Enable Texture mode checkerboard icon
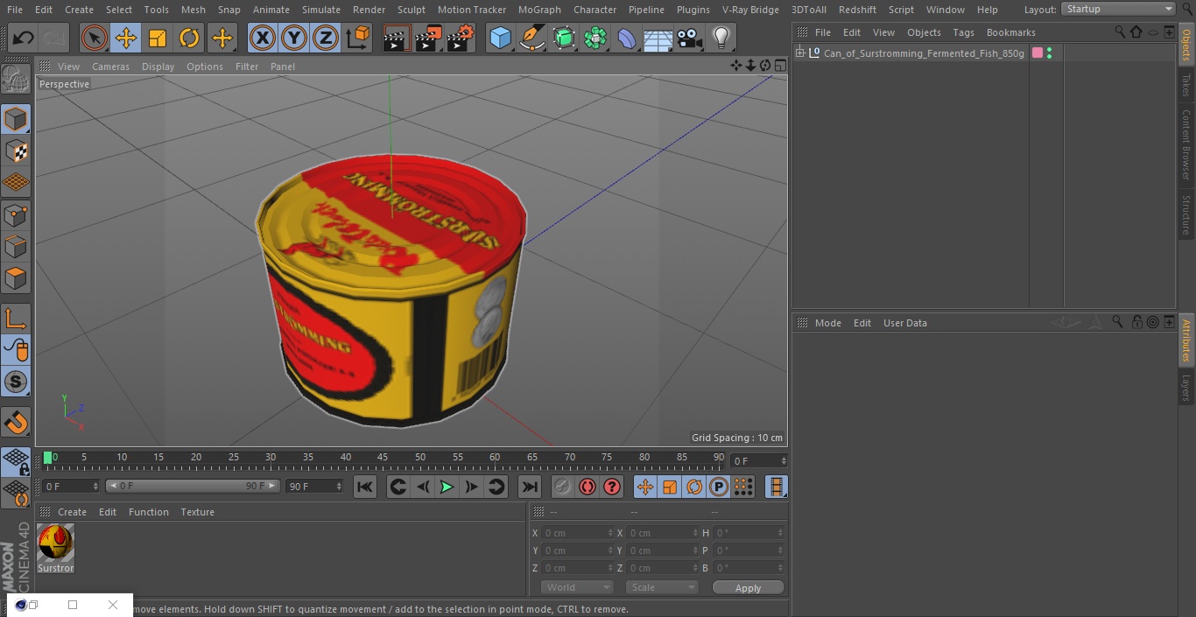This screenshot has width=1196, height=617. (16, 151)
